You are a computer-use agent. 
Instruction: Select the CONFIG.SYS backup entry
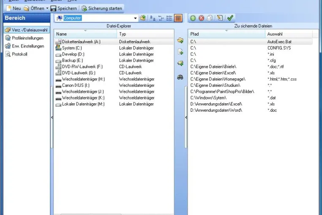click(251, 48)
